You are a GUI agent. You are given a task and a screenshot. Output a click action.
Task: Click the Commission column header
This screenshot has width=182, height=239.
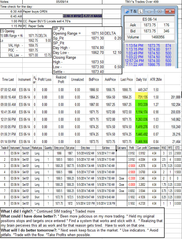click(154, 148)
